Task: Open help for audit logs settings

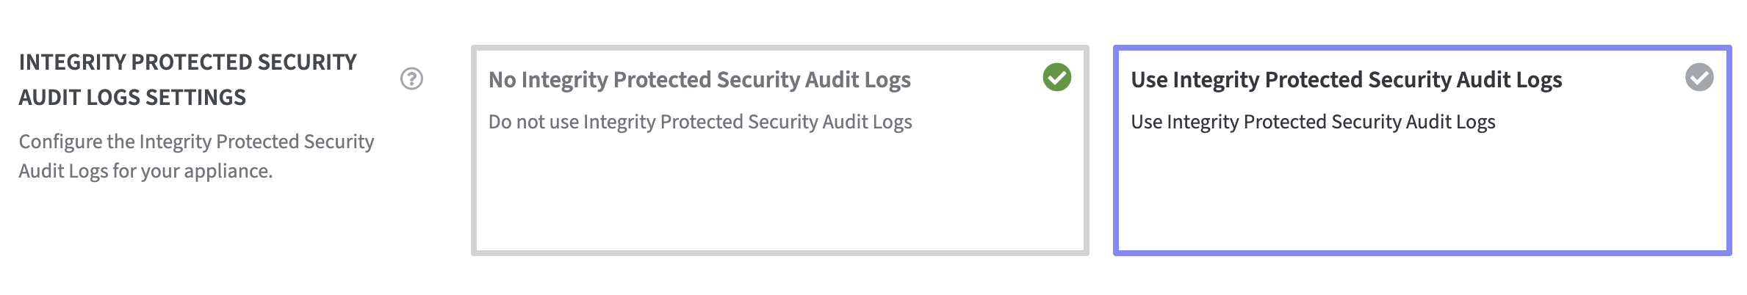Action: (411, 79)
